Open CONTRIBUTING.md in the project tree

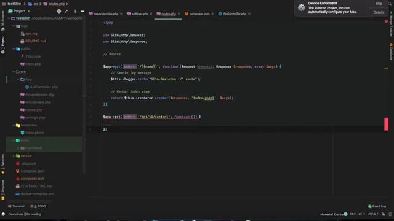[36, 187]
